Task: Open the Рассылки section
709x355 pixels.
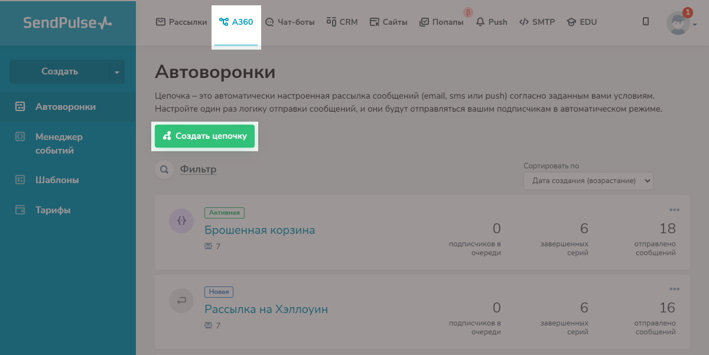Action: pos(181,22)
